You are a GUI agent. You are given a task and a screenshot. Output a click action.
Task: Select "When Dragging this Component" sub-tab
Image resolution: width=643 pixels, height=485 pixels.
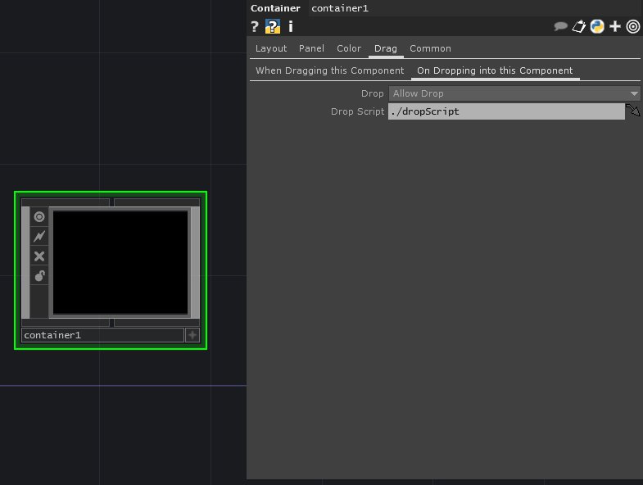[x=329, y=70]
